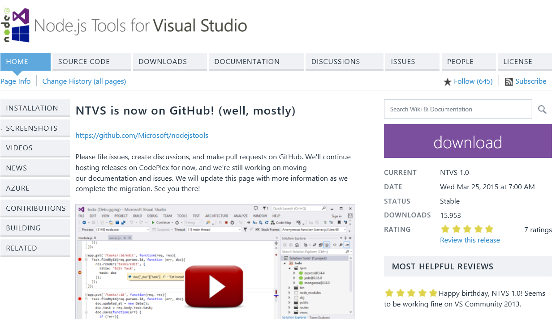Open RELATED in the sidebar

(x=35, y=248)
